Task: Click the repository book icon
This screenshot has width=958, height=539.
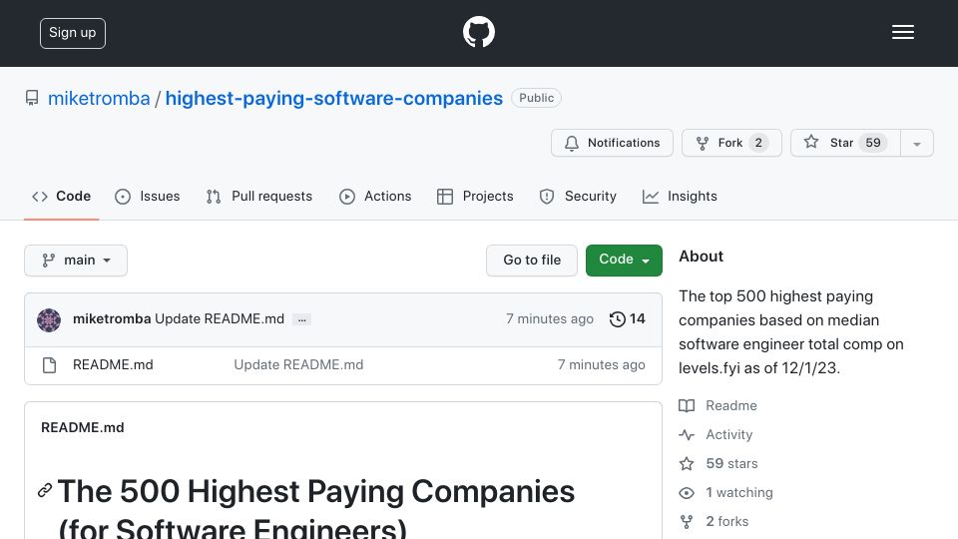Action: tap(32, 98)
